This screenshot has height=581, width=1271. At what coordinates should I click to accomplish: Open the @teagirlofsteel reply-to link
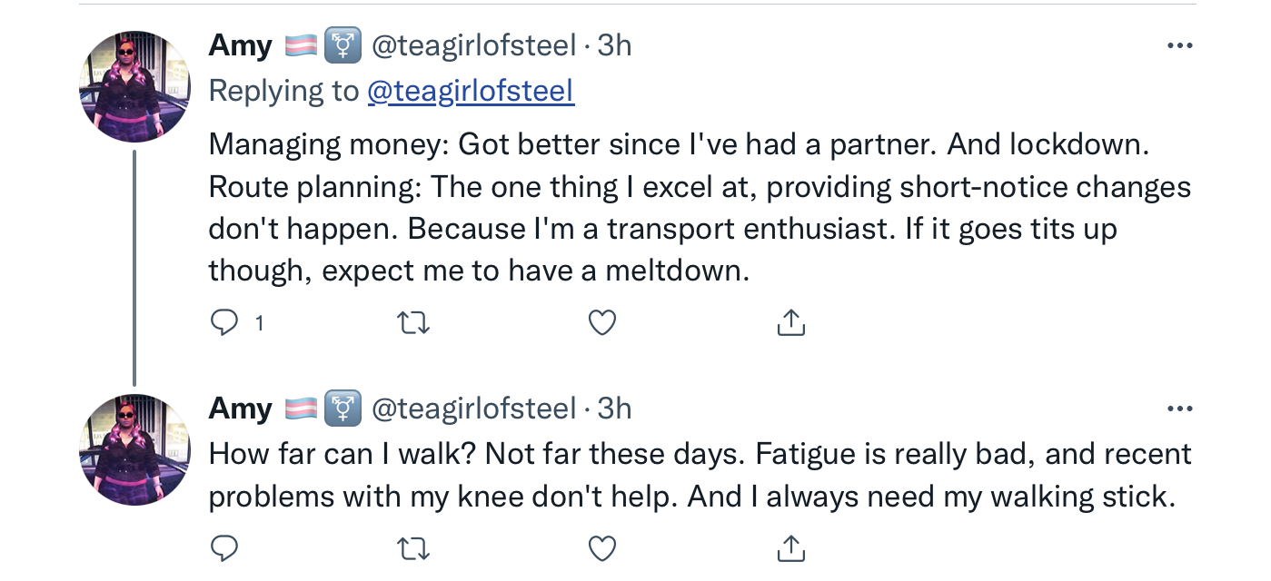click(471, 91)
